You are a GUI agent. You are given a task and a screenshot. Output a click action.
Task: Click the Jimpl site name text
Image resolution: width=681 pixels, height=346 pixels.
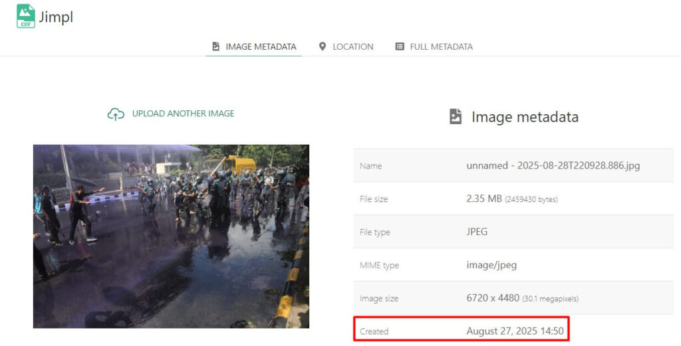coord(56,17)
